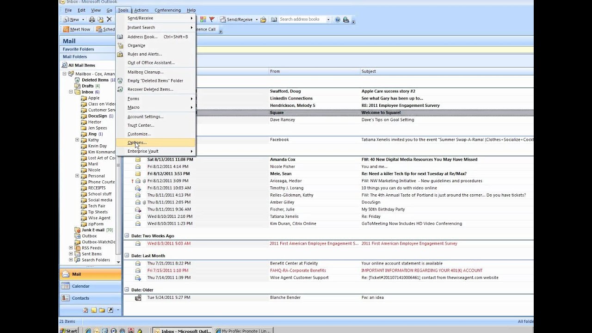Click the Categorize colored squares icon
The height and width of the screenshot is (333, 592).
click(204, 19)
